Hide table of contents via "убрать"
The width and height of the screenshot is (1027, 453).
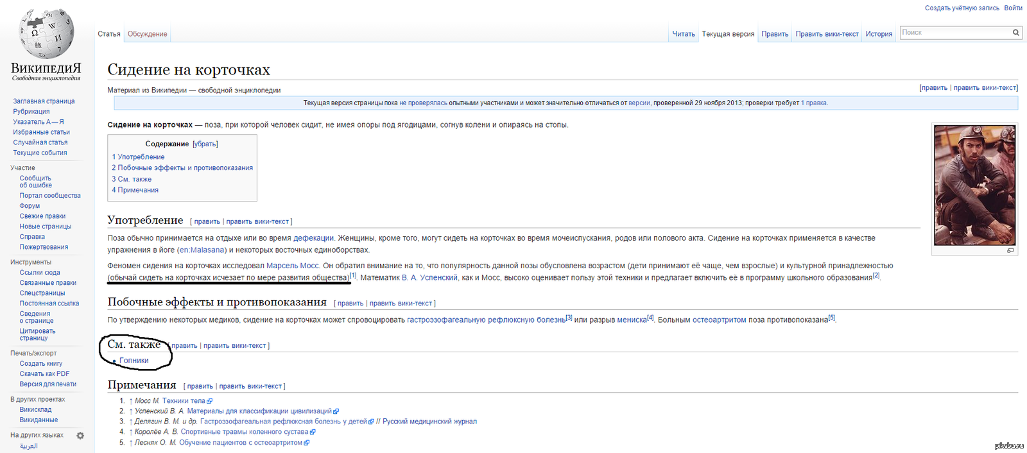pos(205,144)
